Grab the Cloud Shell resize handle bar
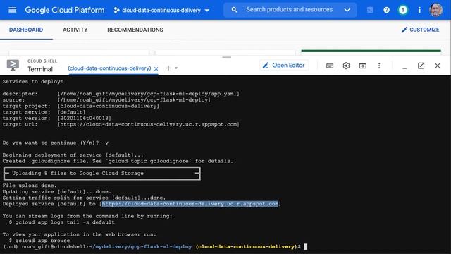 click(227, 57)
